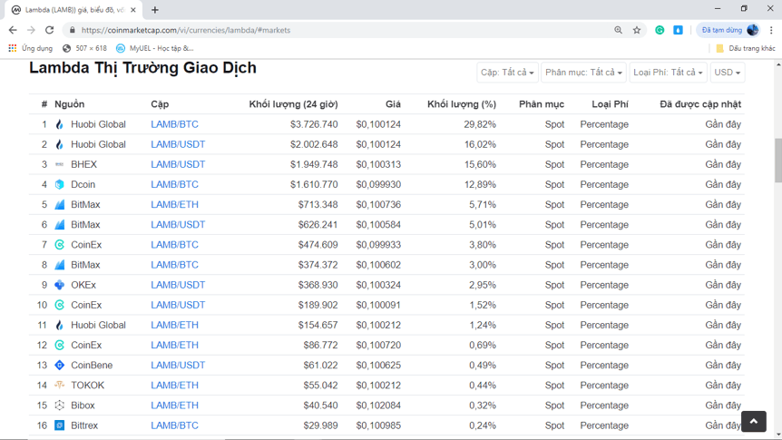Click the Bittrex exchange icon
Viewport: 782px width, 440px height.
pos(59,425)
